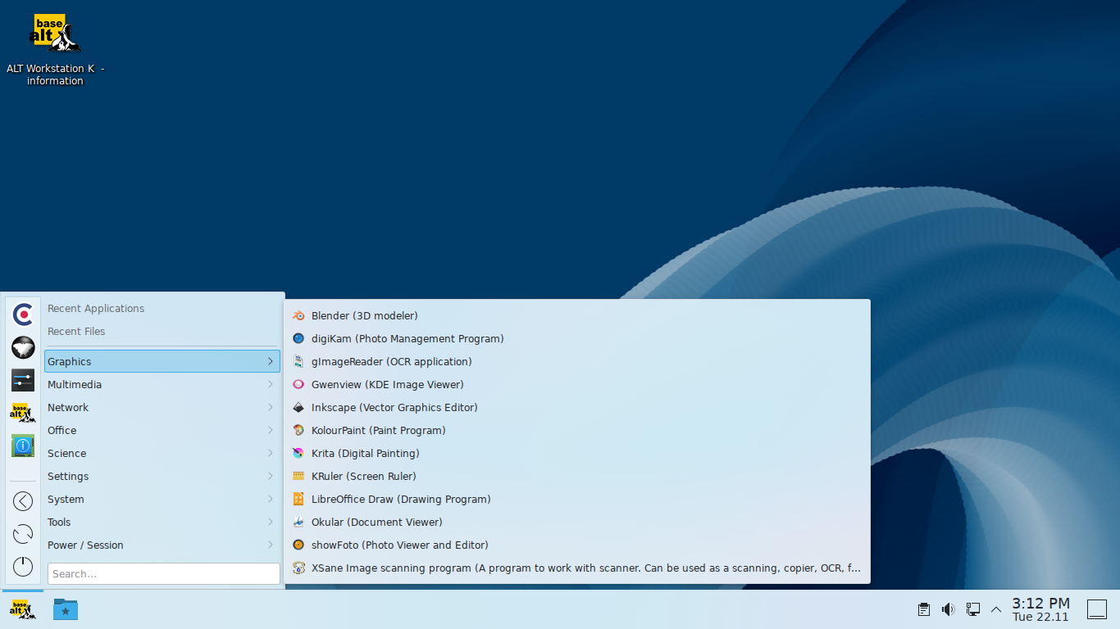Select Recent Files entry
This screenshot has width=1120, height=629.
tap(162, 332)
